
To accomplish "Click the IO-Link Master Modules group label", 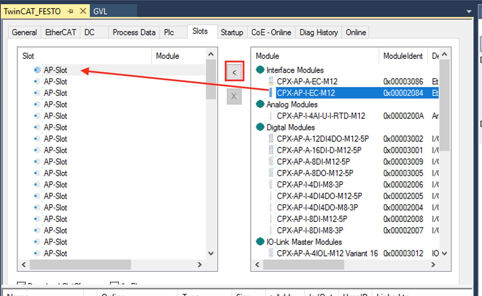I will [x=304, y=242].
